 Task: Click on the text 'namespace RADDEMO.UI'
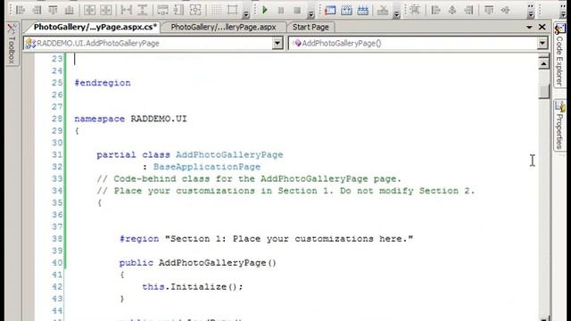(x=130, y=119)
